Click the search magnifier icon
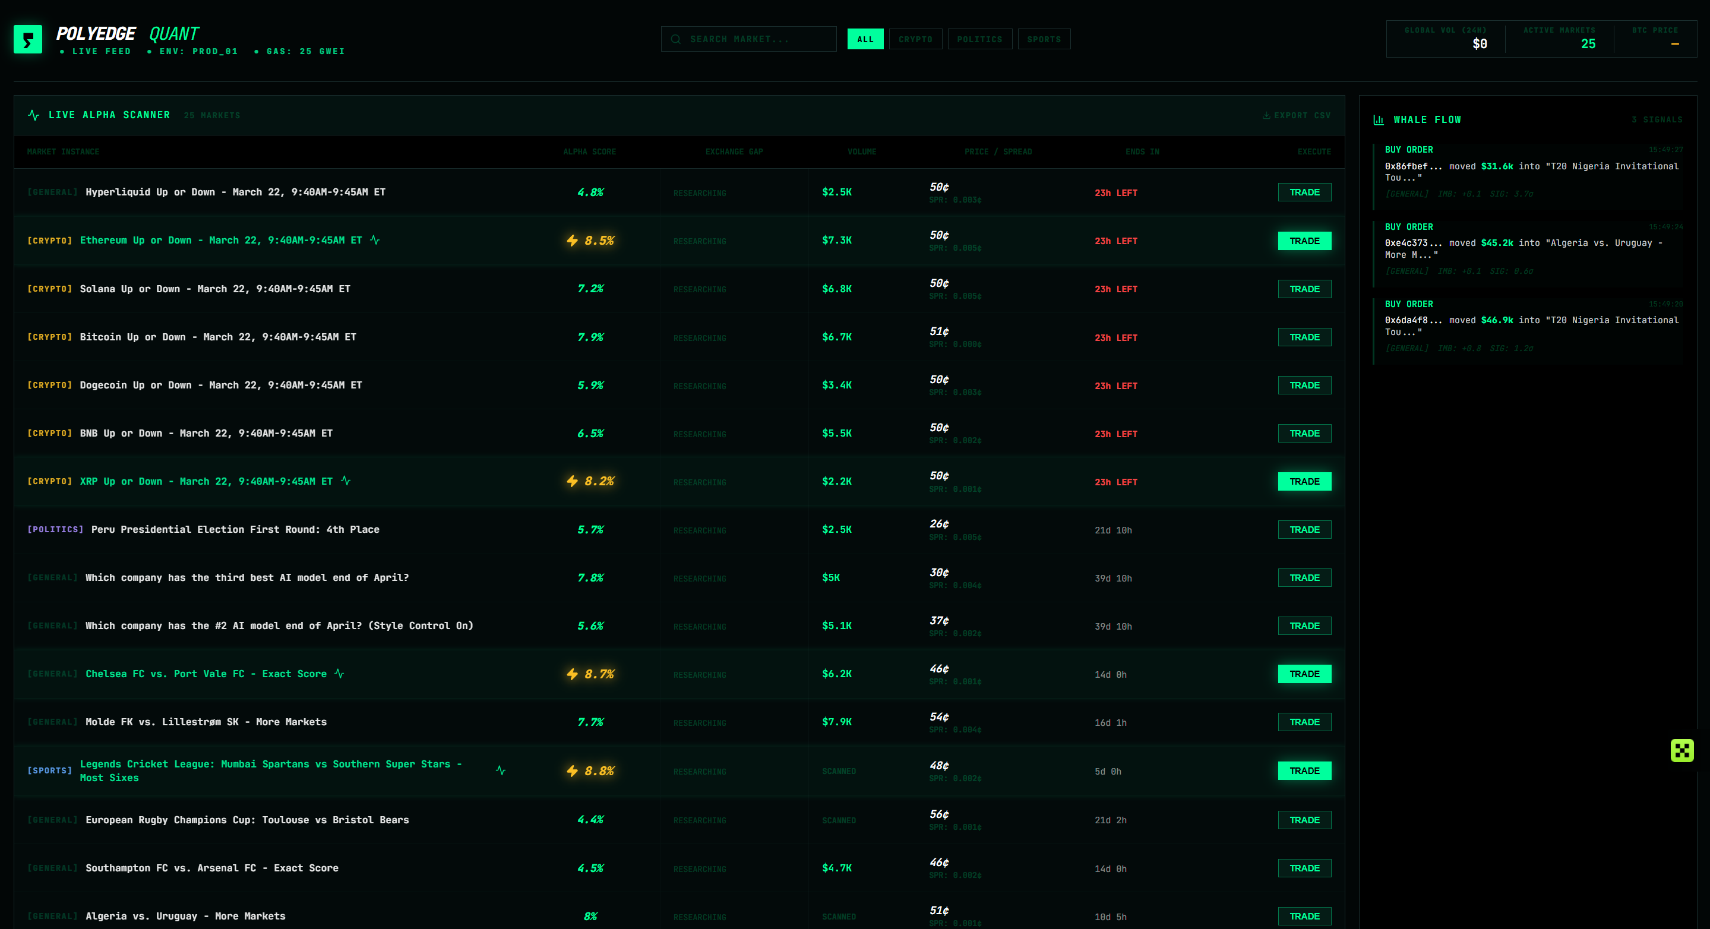The image size is (1710, 929). 675,39
